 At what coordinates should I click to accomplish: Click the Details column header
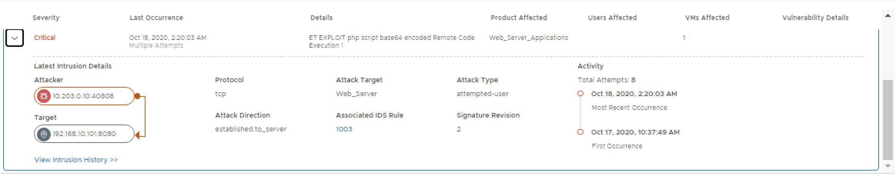click(x=321, y=18)
